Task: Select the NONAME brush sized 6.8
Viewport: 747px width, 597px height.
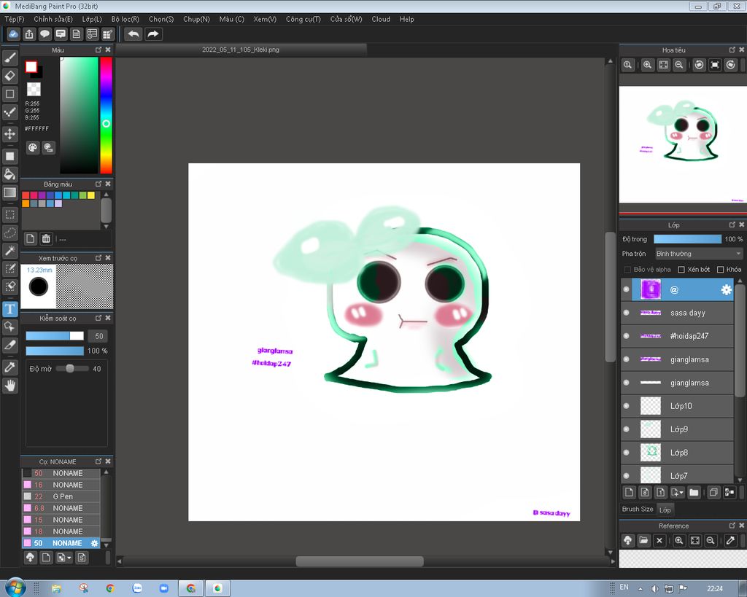Action: tap(61, 509)
